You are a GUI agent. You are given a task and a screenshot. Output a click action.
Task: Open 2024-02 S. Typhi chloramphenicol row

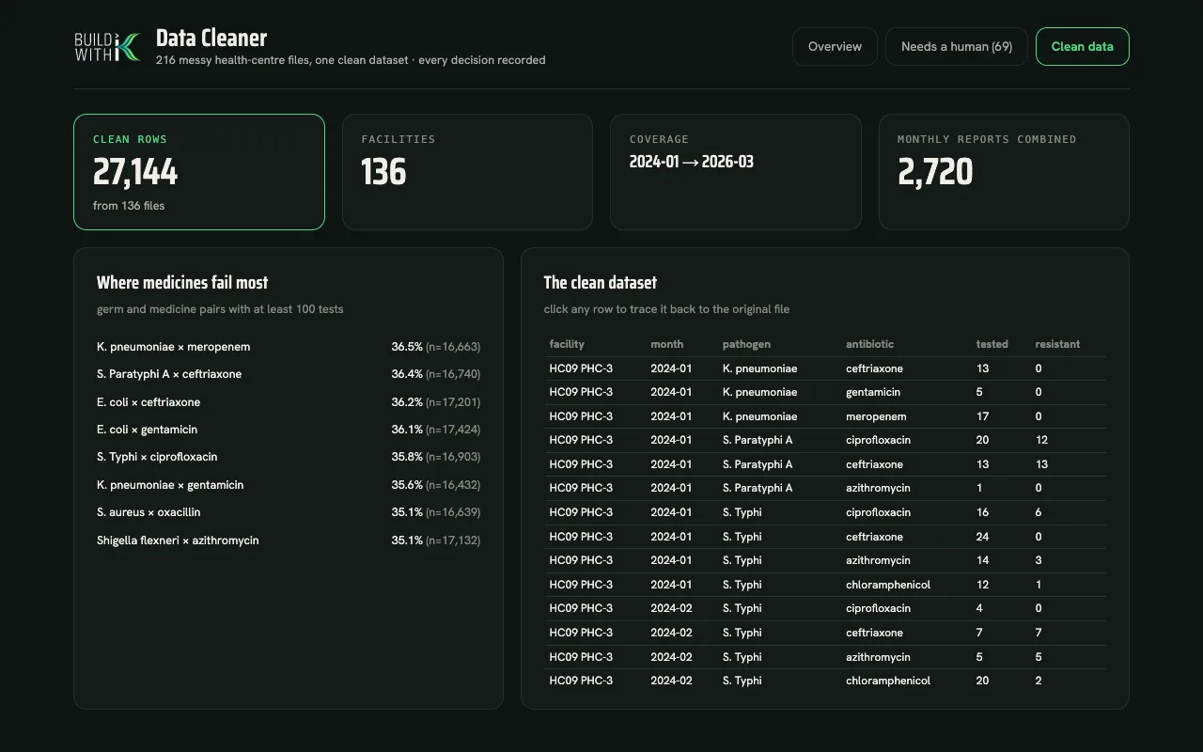click(x=825, y=681)
